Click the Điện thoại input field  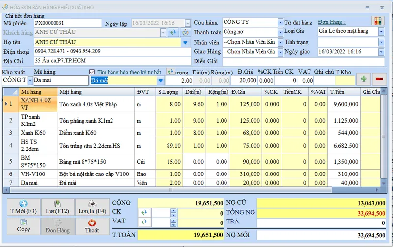[x=112, y=52]
